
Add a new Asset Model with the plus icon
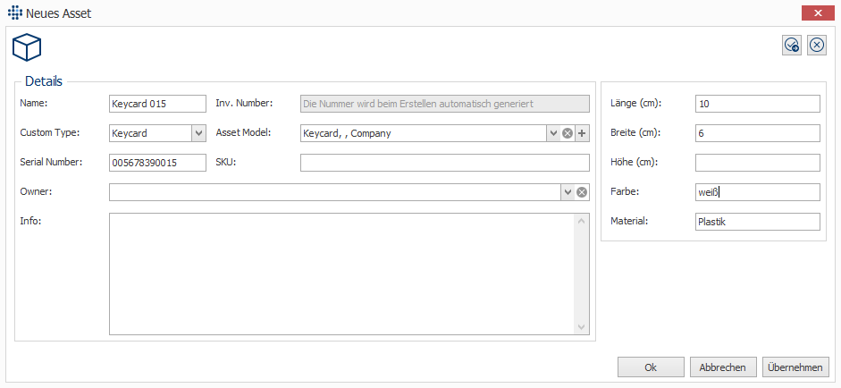pos(582,133)
